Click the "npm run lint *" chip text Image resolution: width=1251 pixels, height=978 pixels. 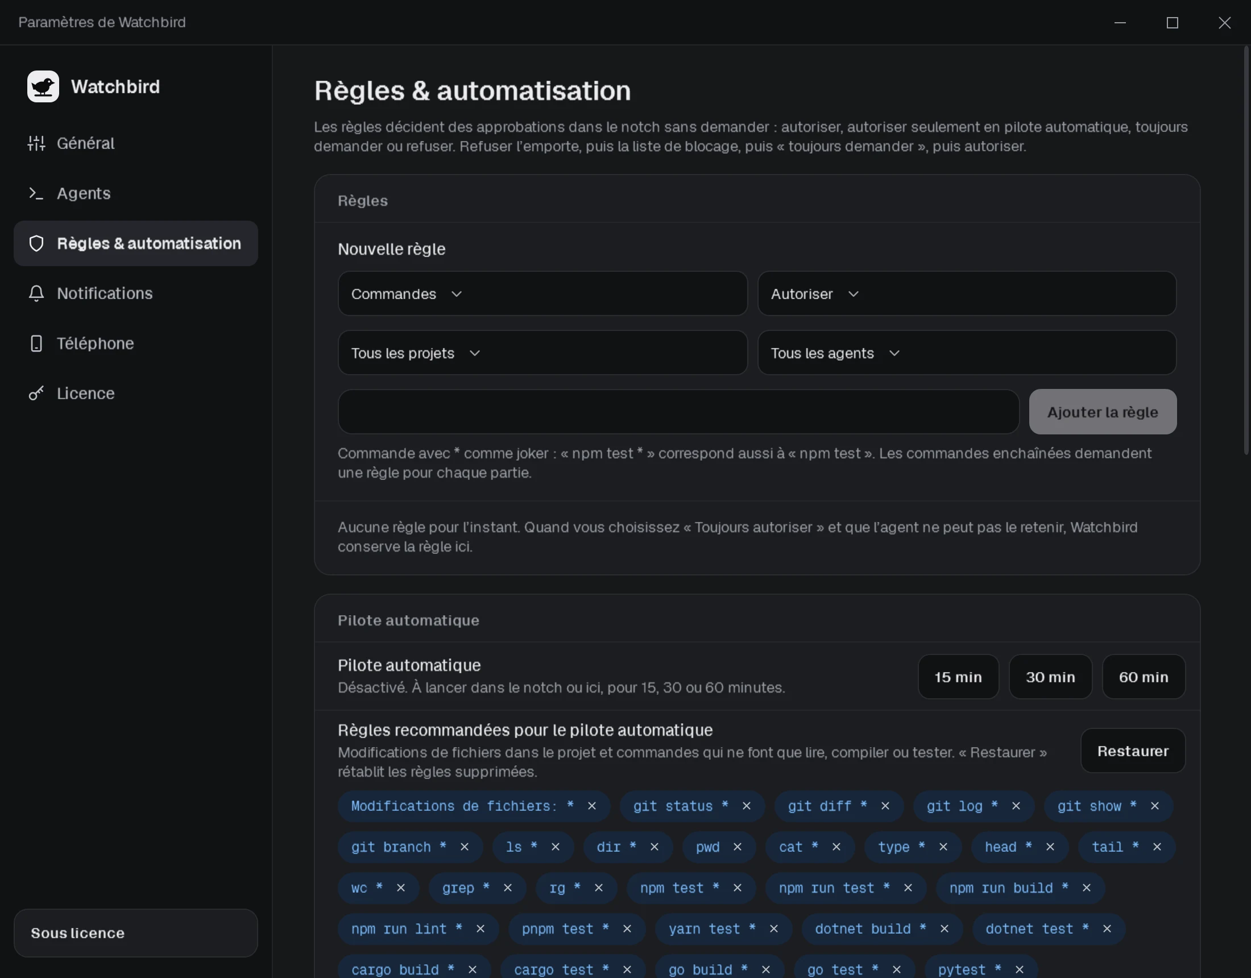pyautogui.click(x=407, y=929)
